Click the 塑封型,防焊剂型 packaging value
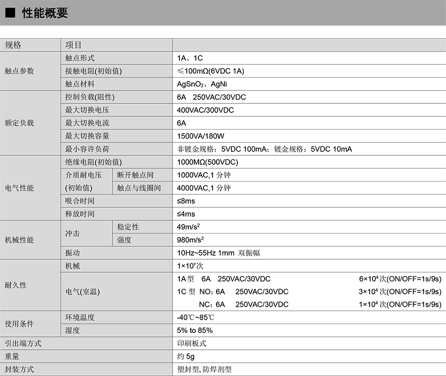Image resolution: width=446 pixels, height=376 pixels. (204, 369)
